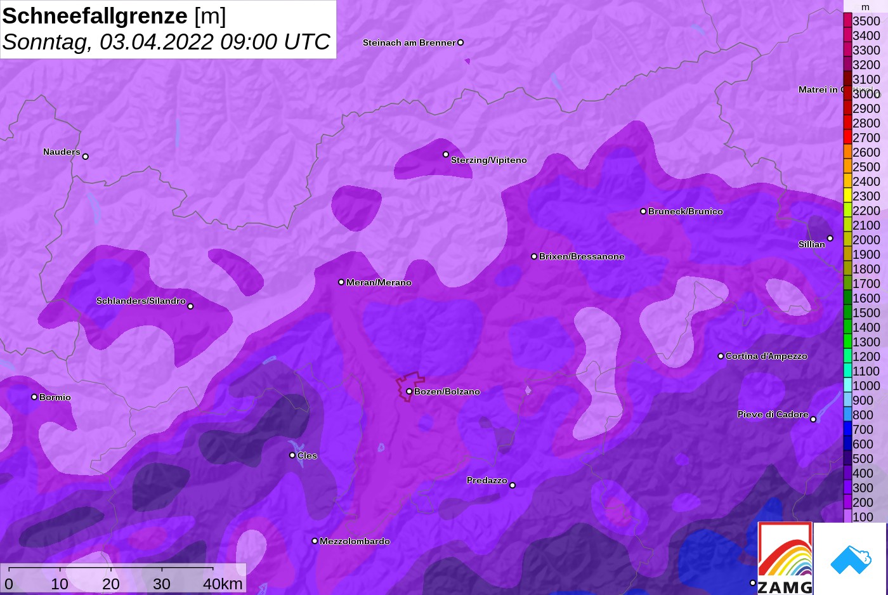
Task: Click the date Sonntag, 03.04.2022 09:00 UTC
Action: [x=166, y=42]
